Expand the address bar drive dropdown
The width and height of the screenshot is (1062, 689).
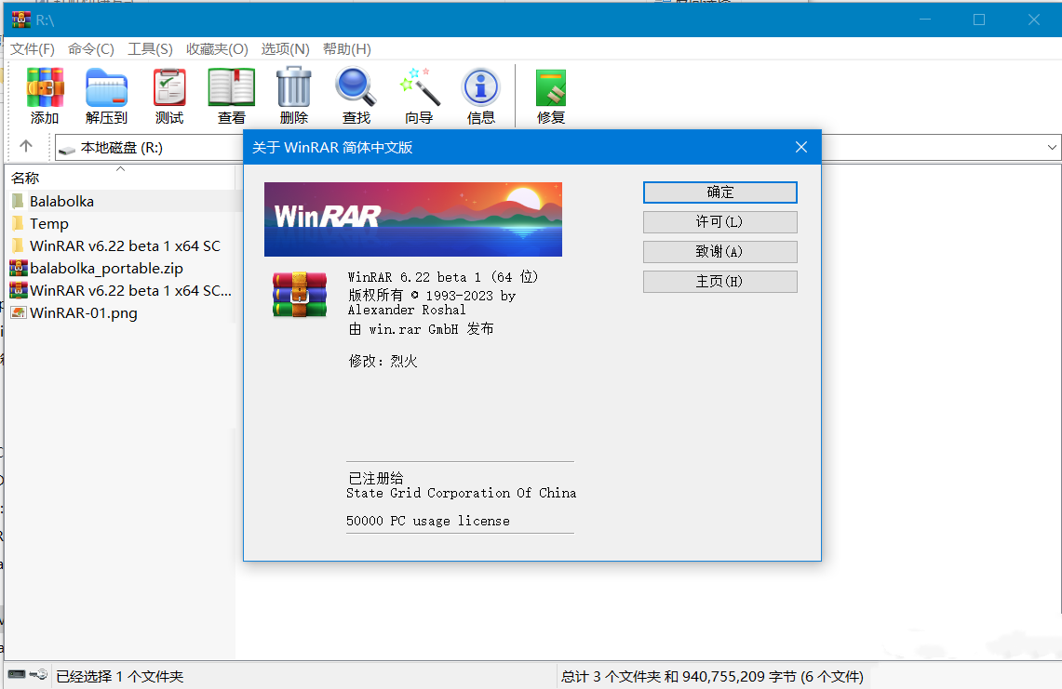[x=1052, y=147]
